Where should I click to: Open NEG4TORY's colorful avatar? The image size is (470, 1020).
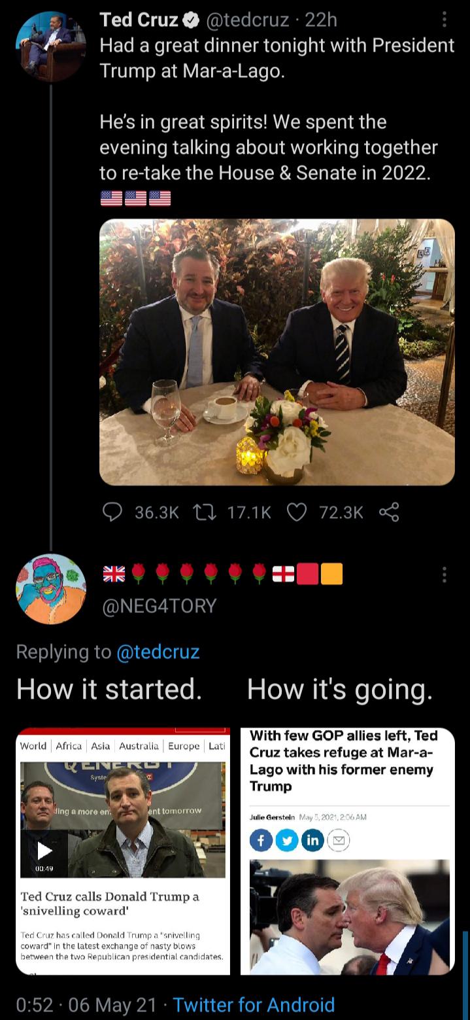point(50,588)
